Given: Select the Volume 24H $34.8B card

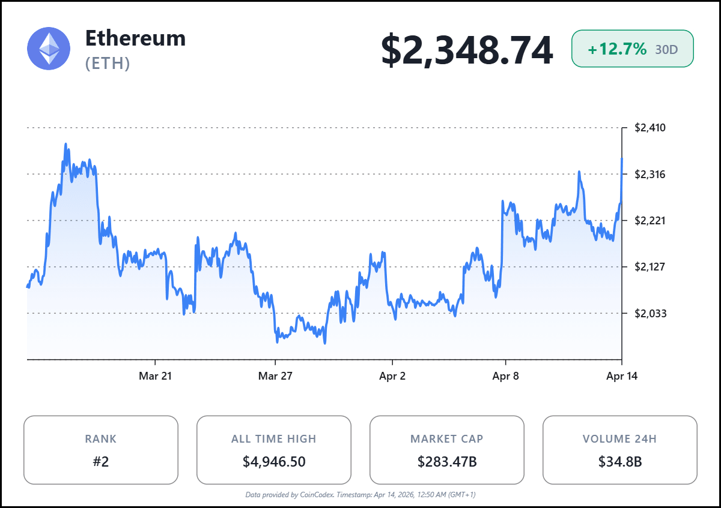Looking at the screenshot, I should pos(619,450).
